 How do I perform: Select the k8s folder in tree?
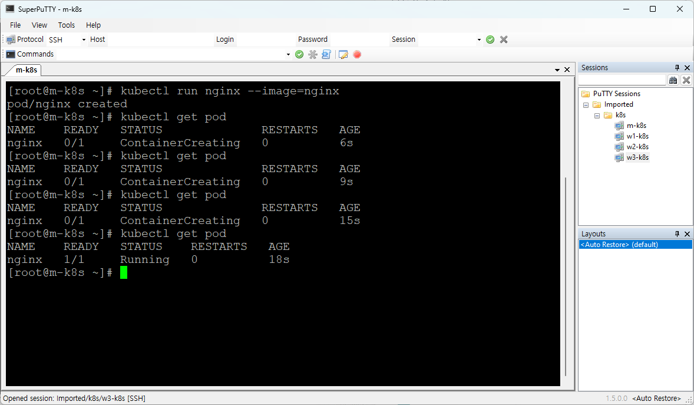pos(620,115)
